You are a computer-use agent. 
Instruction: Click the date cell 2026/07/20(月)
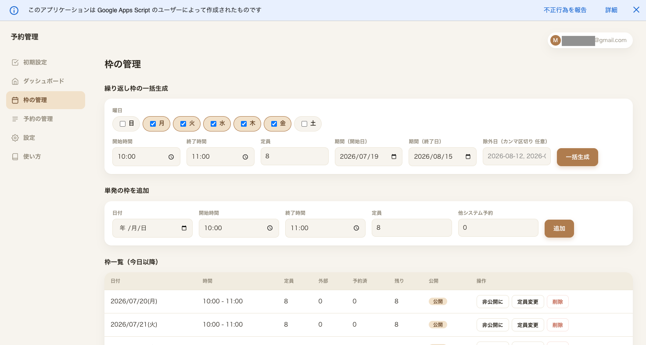coord(134,301)
